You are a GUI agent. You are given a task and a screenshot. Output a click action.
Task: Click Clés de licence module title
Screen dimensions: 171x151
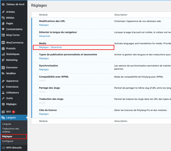pos(48,110)
